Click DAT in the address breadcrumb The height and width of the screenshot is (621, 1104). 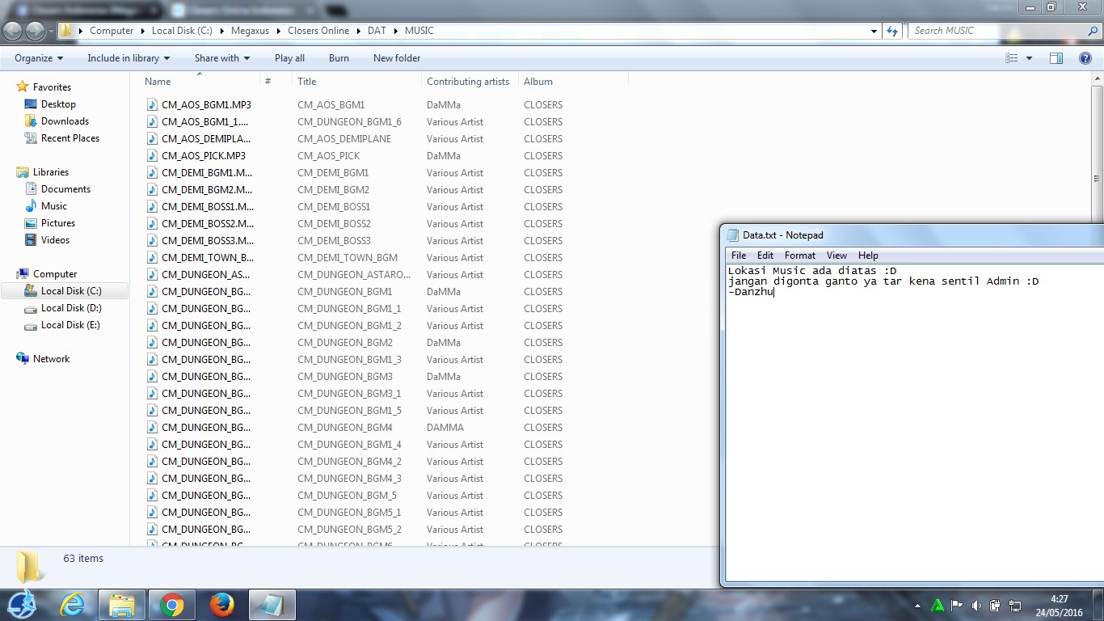(377, 31)
